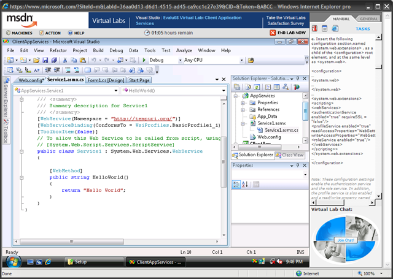Comment out the selected lines icon
This screenshot has height=279, width=393.
coord(68,70)
